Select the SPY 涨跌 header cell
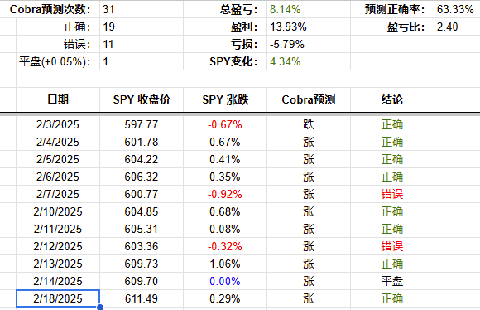480x310 pixels. (225, 99)
